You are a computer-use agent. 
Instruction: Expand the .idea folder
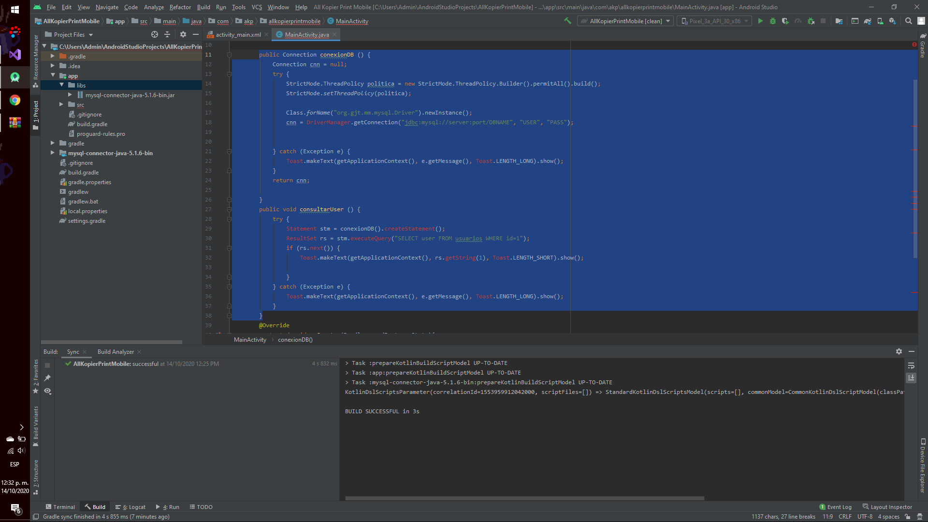pos(53,66)
